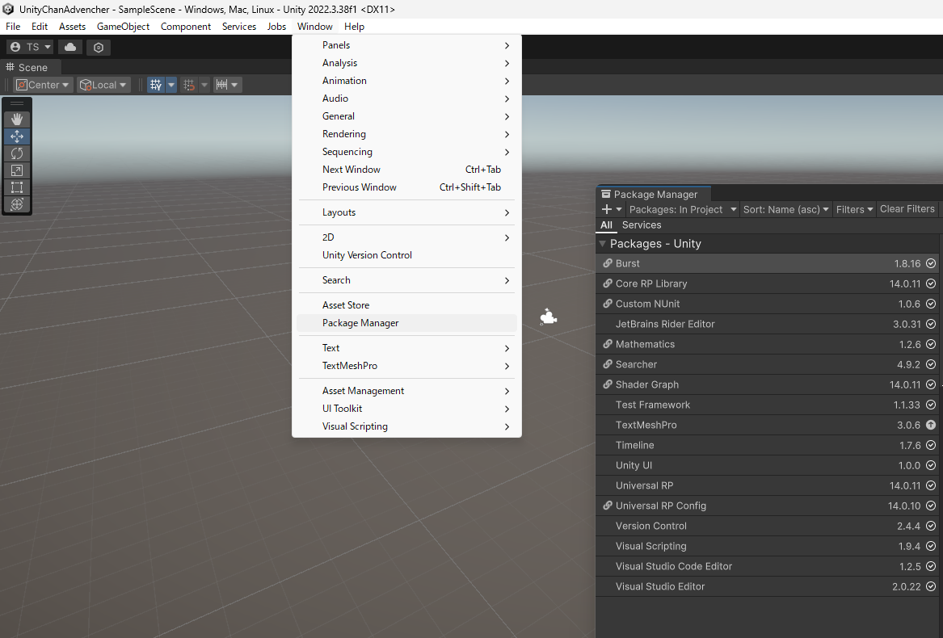Open the add package plus button
The height and width of the screenshot is (638, 943).
coord(607,209)
